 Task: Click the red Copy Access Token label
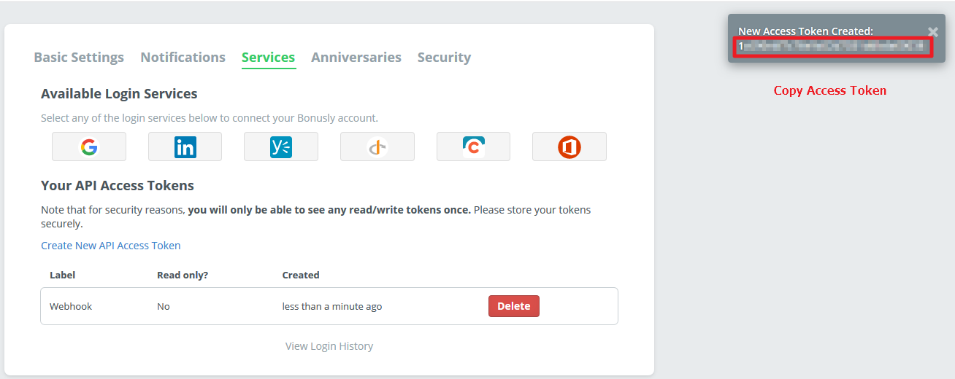coord(830,90)
